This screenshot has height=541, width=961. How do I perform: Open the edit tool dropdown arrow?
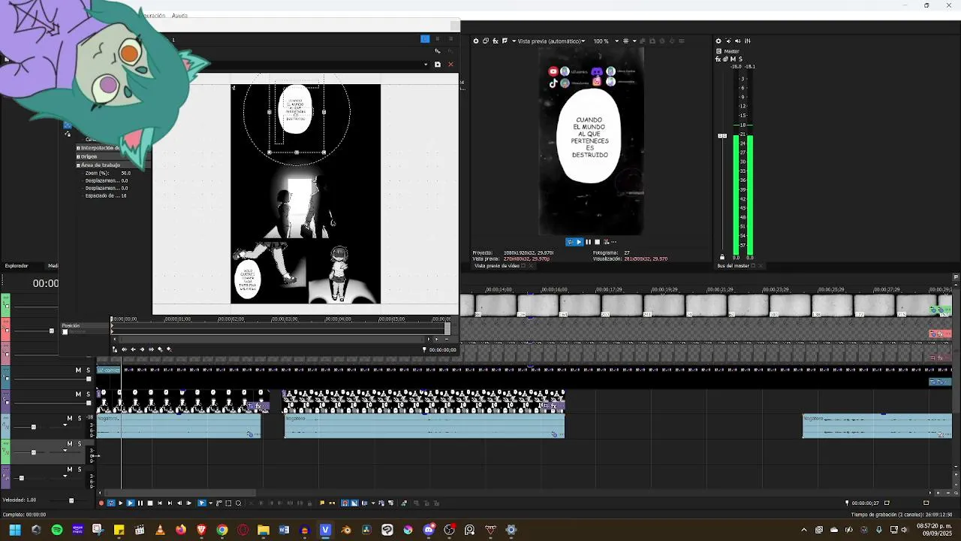(x=210, y=503)
